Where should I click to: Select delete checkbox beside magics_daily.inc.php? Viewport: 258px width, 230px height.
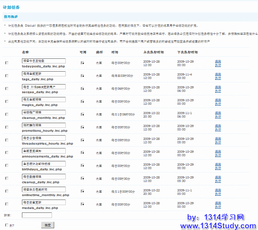pos(6,102)
